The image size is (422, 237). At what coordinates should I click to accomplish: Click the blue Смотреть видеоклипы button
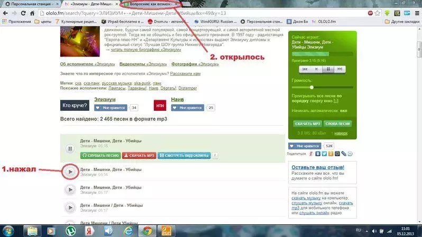(x=184, y=155)
